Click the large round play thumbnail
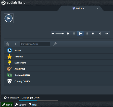Image resolution: width=113 pixels, height=107 pixels. pos(9,18)
